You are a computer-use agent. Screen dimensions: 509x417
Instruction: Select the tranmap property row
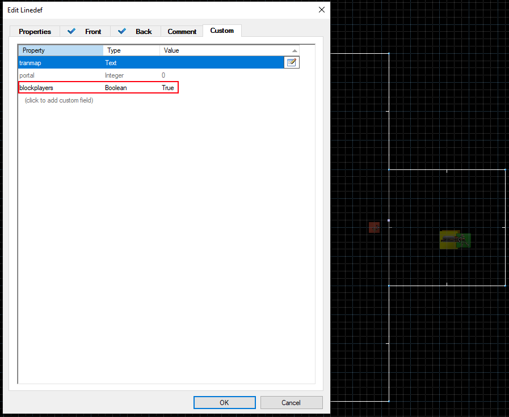(x=151, y=62)
